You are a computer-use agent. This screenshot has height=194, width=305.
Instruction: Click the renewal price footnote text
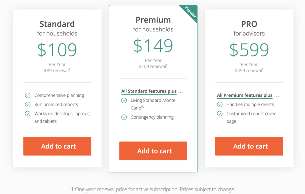point(153,189)
